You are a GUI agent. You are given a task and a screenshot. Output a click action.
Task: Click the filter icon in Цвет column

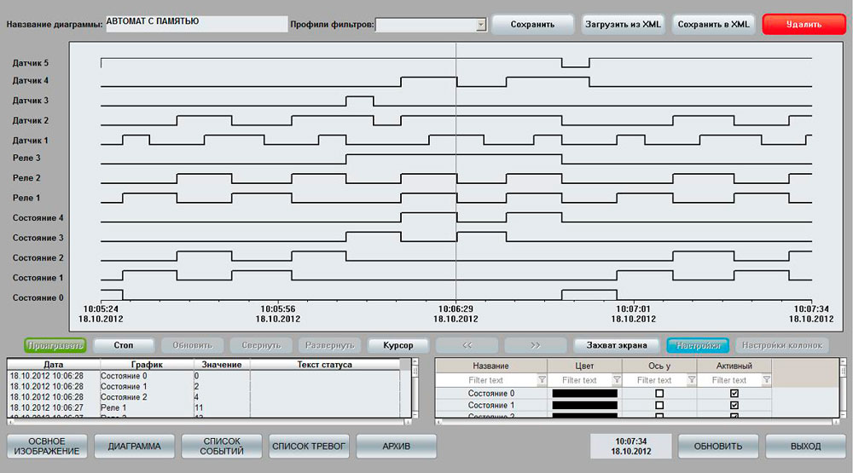[x=617, y=380]
